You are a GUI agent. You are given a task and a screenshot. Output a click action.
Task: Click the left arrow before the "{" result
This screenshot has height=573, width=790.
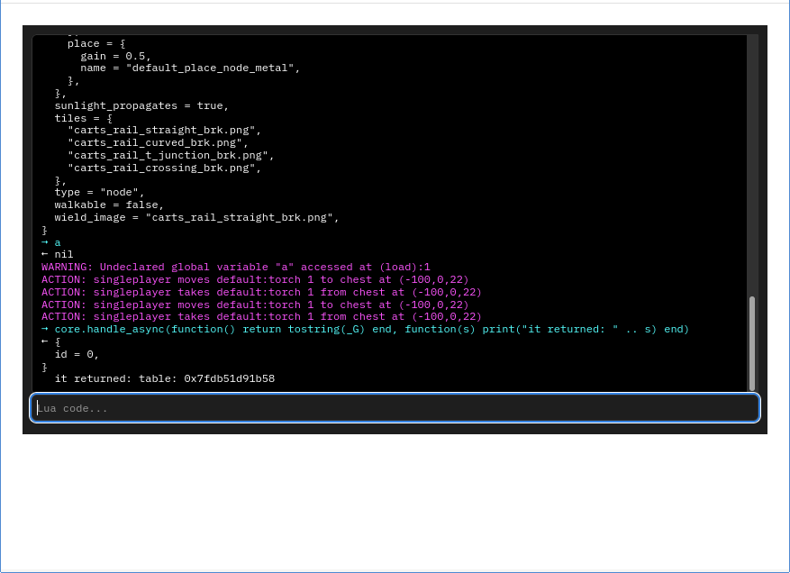[45, 342]
